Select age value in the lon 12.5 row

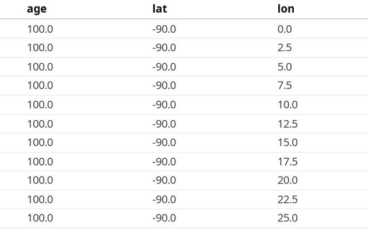pyautogui.click(x=40, y=124)
